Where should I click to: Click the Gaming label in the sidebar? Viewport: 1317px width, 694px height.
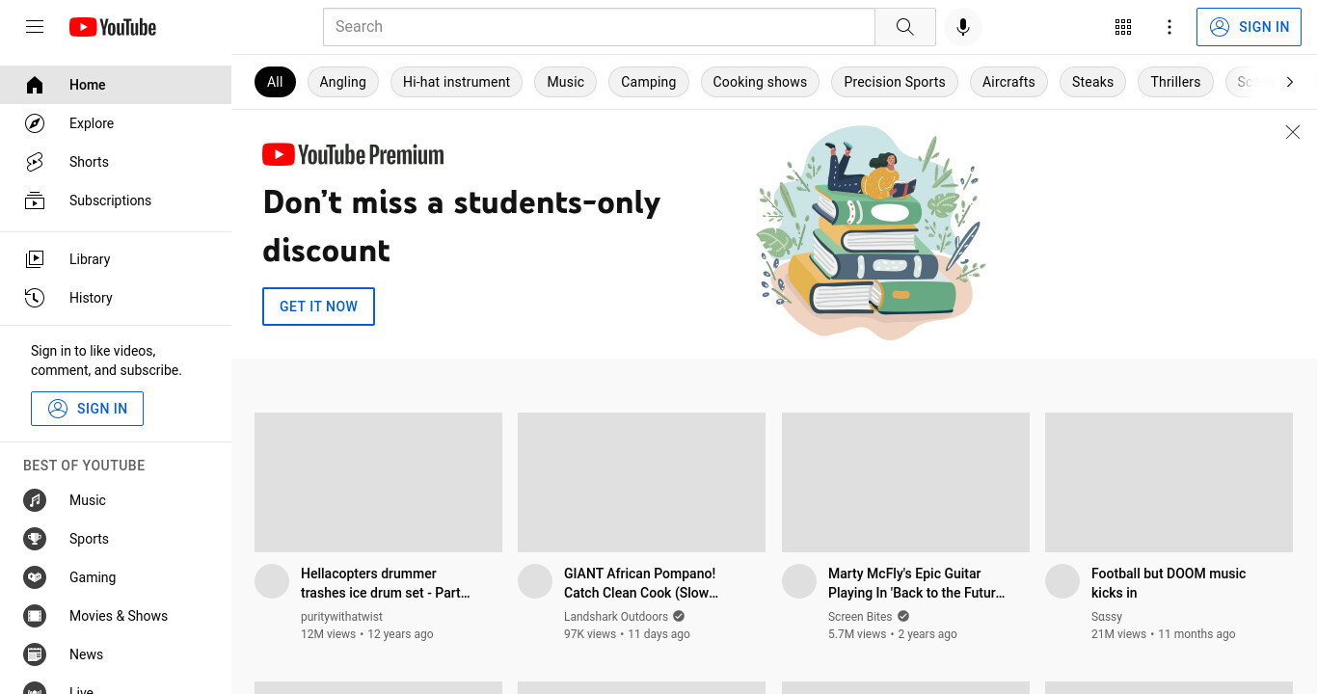pyautogui.click(x=93, y=577)
